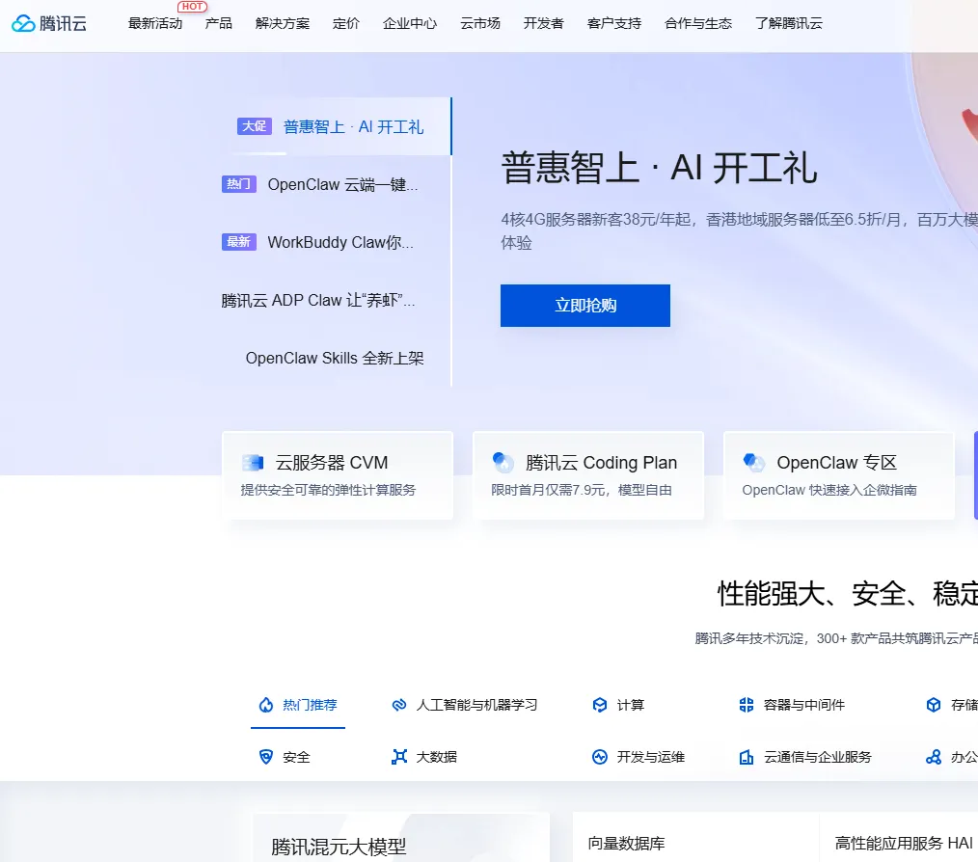Click the cube icon beside 计算
The height and width of the screenshot is (862, 978).
tap(599, 705)
